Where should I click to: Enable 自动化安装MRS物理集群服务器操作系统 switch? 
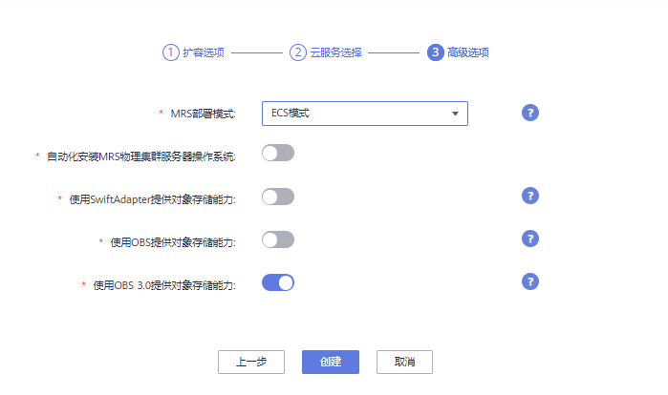click(x=278, y=153)
